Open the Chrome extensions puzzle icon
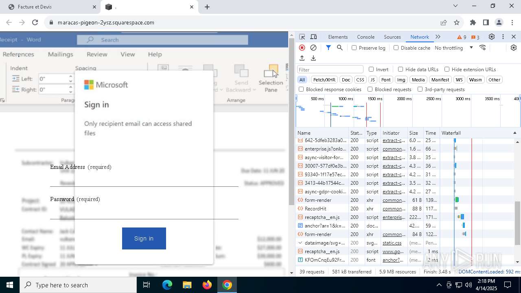The width and height of the screenshot is (521, 293). click(x=473, y=22)
